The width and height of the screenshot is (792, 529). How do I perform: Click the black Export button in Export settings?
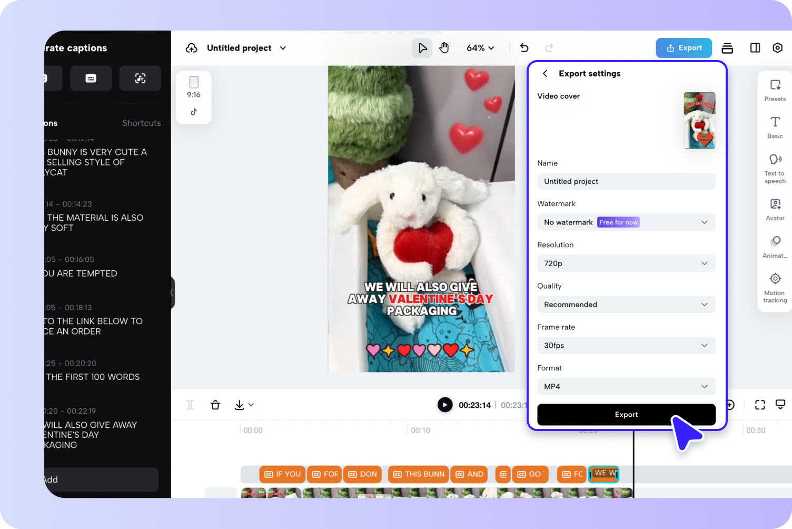[x=626, y=415]
